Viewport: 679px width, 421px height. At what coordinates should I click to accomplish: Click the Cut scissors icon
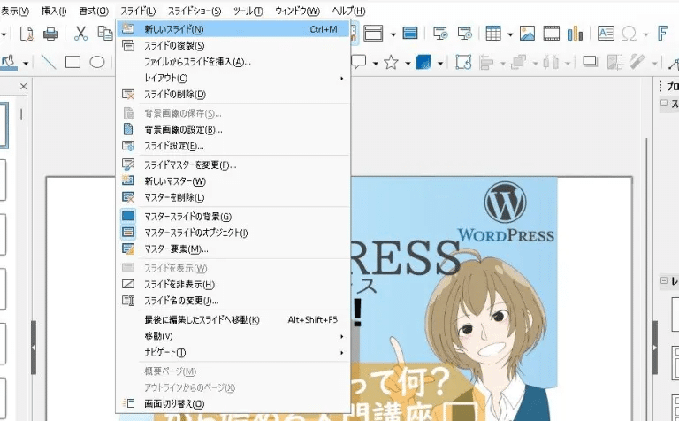80,34
